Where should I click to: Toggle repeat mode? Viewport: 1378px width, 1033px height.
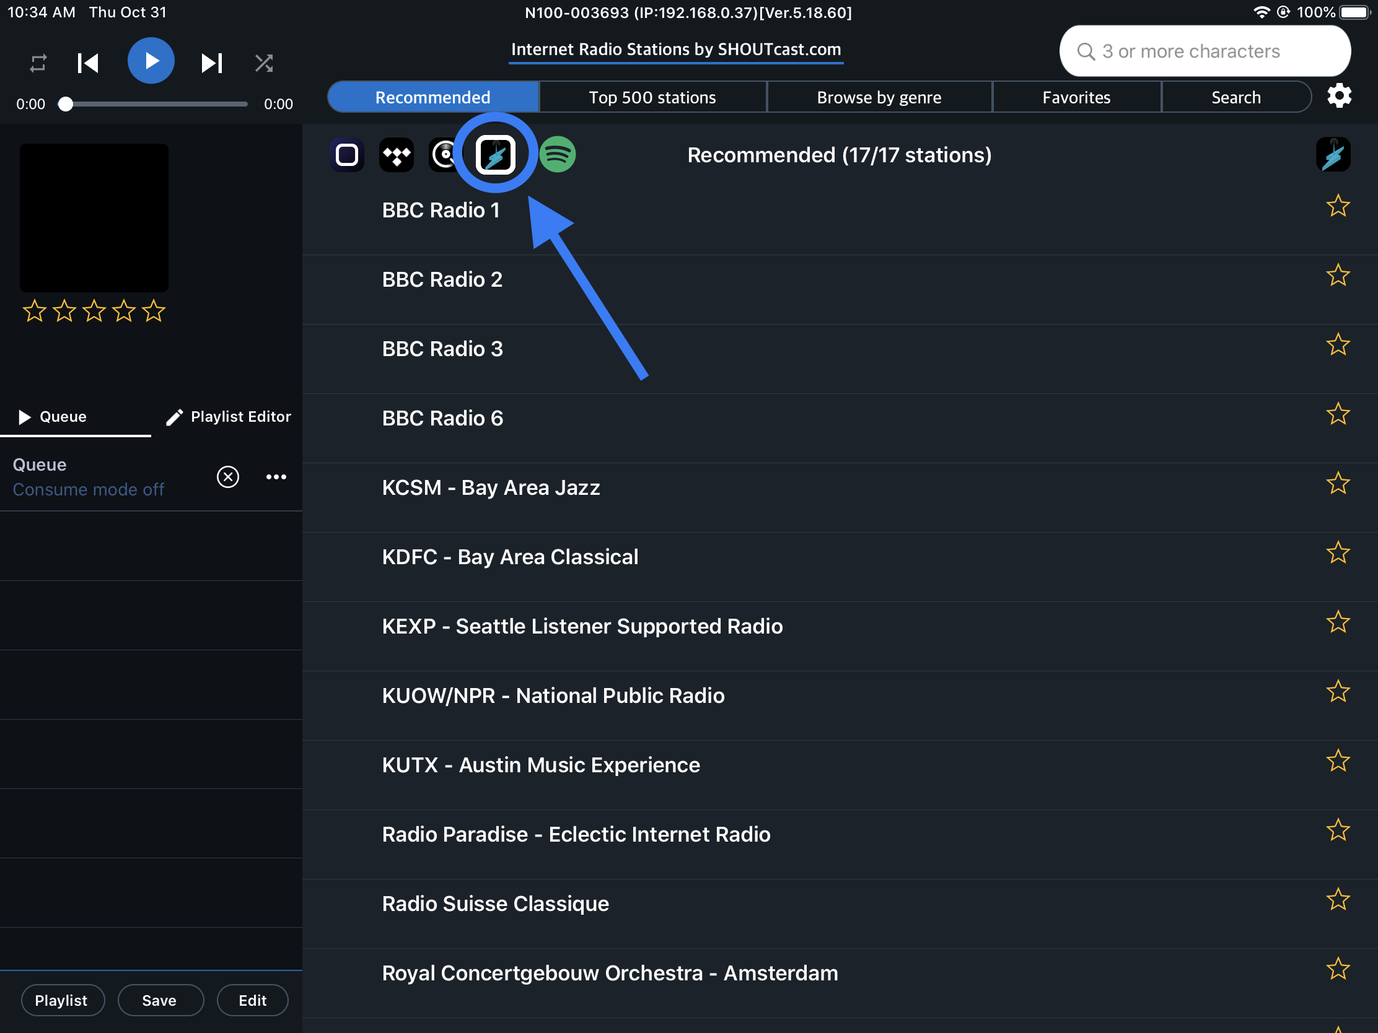pos(38,63)
